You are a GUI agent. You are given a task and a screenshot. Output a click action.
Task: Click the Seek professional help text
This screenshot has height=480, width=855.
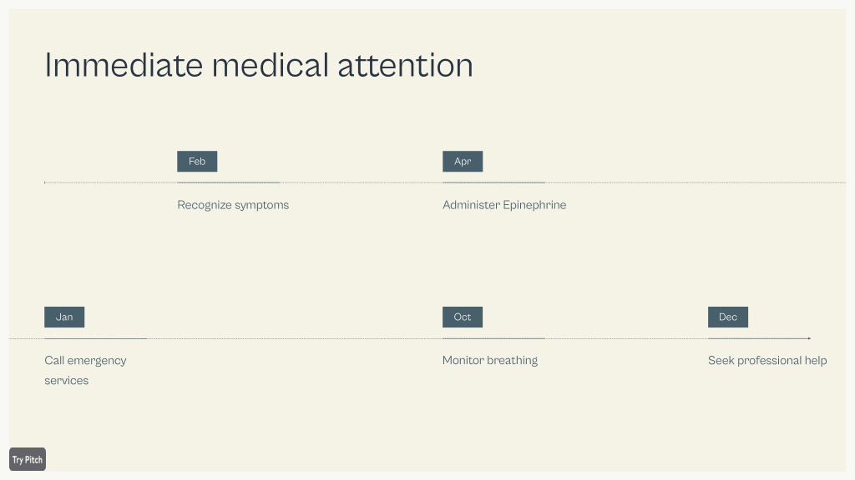click(767, 360)
